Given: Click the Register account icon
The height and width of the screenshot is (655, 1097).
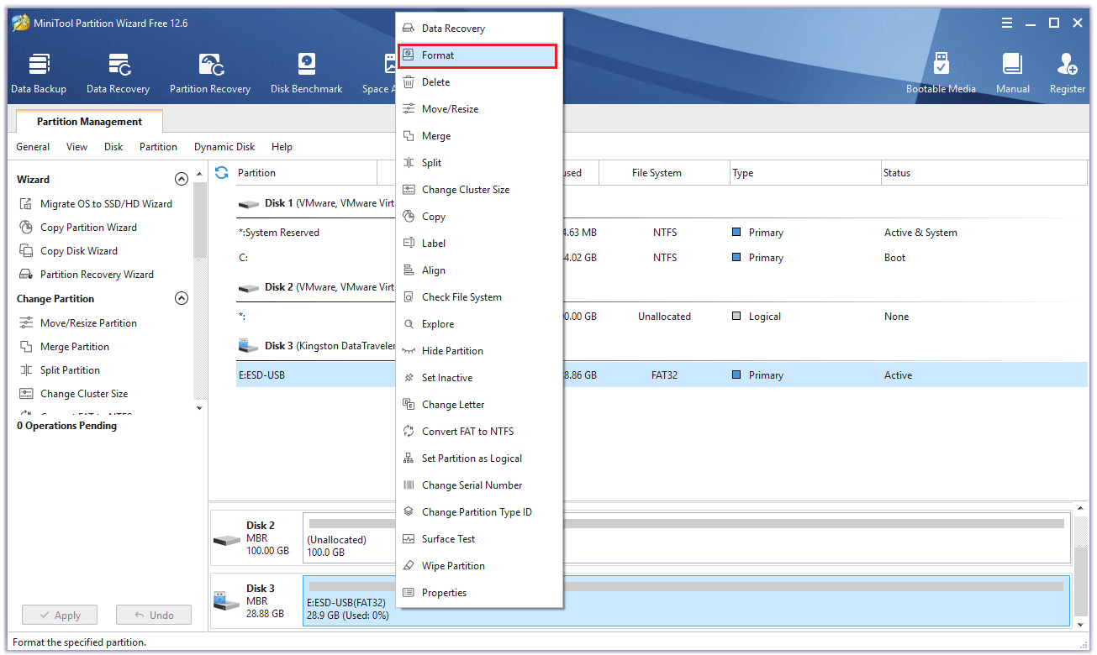Looking at the screenshot, I should [x=1067, y=74].
